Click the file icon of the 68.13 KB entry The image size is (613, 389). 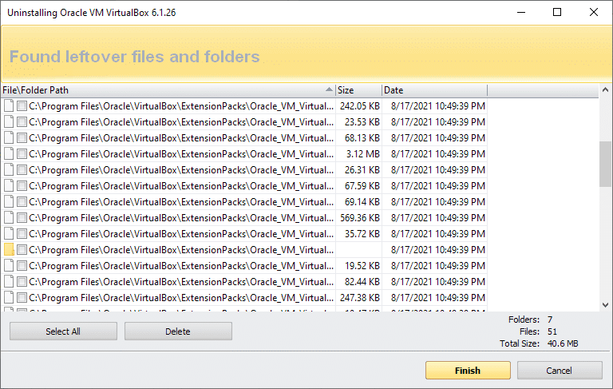(9, 137)
